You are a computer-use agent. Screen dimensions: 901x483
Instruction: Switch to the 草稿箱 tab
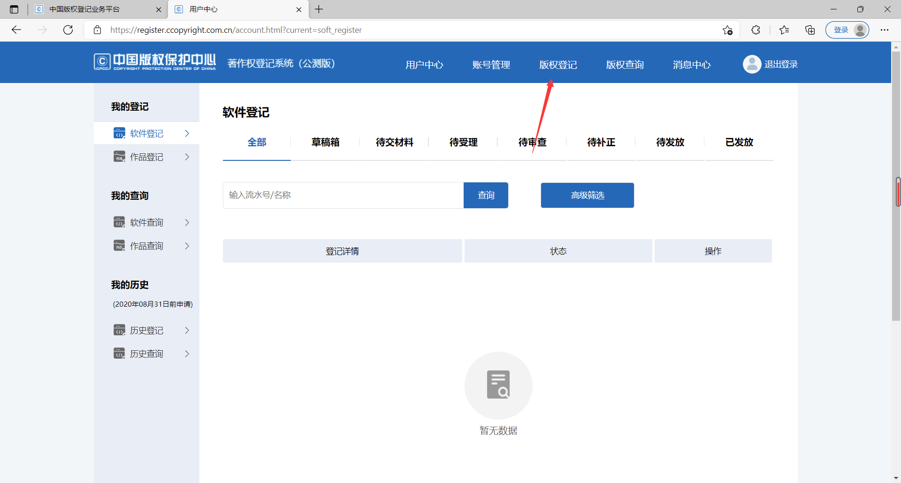[x=325, y=142]
